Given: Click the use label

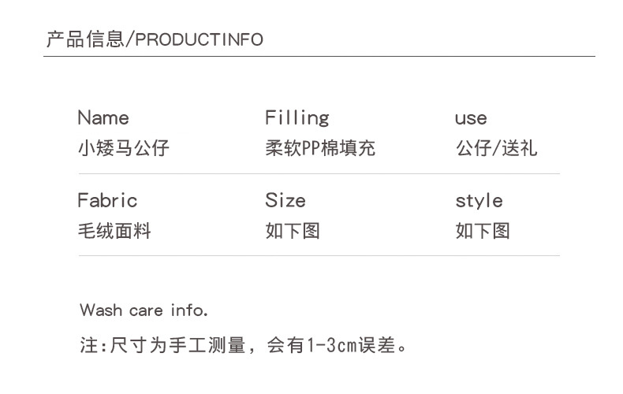Looking at the screenshot, I should click(471, 118).
